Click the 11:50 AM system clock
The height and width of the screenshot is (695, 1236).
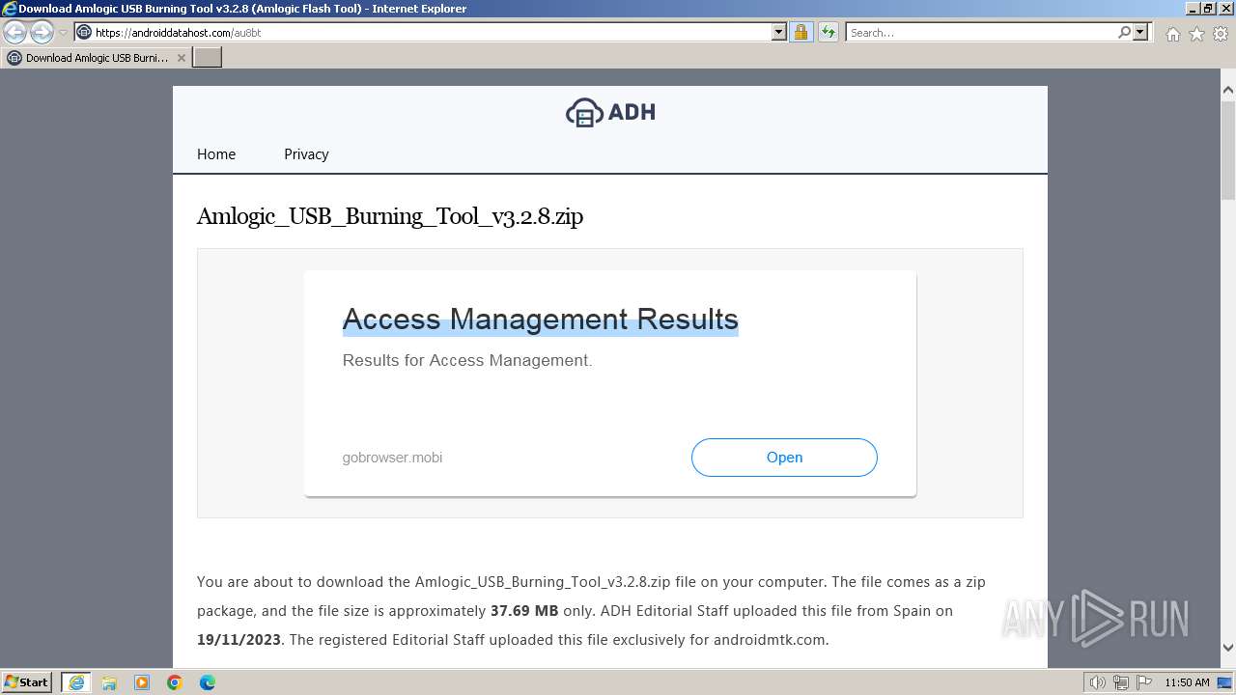coord(1187,682)
